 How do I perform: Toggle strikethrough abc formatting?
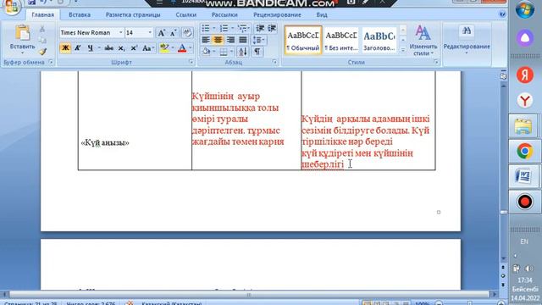(109, 48)
